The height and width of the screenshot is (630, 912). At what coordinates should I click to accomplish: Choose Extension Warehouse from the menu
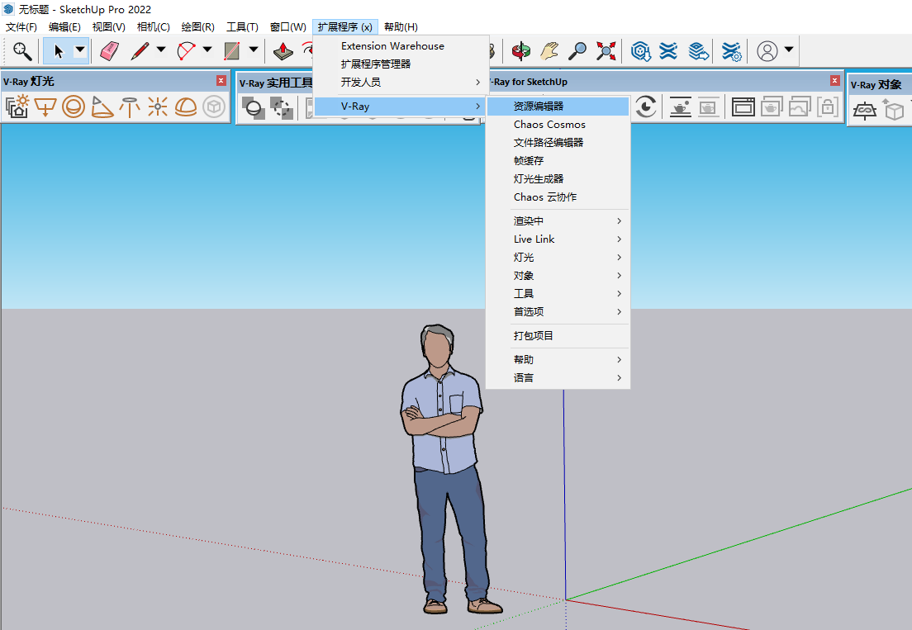[x=401, y=46]
